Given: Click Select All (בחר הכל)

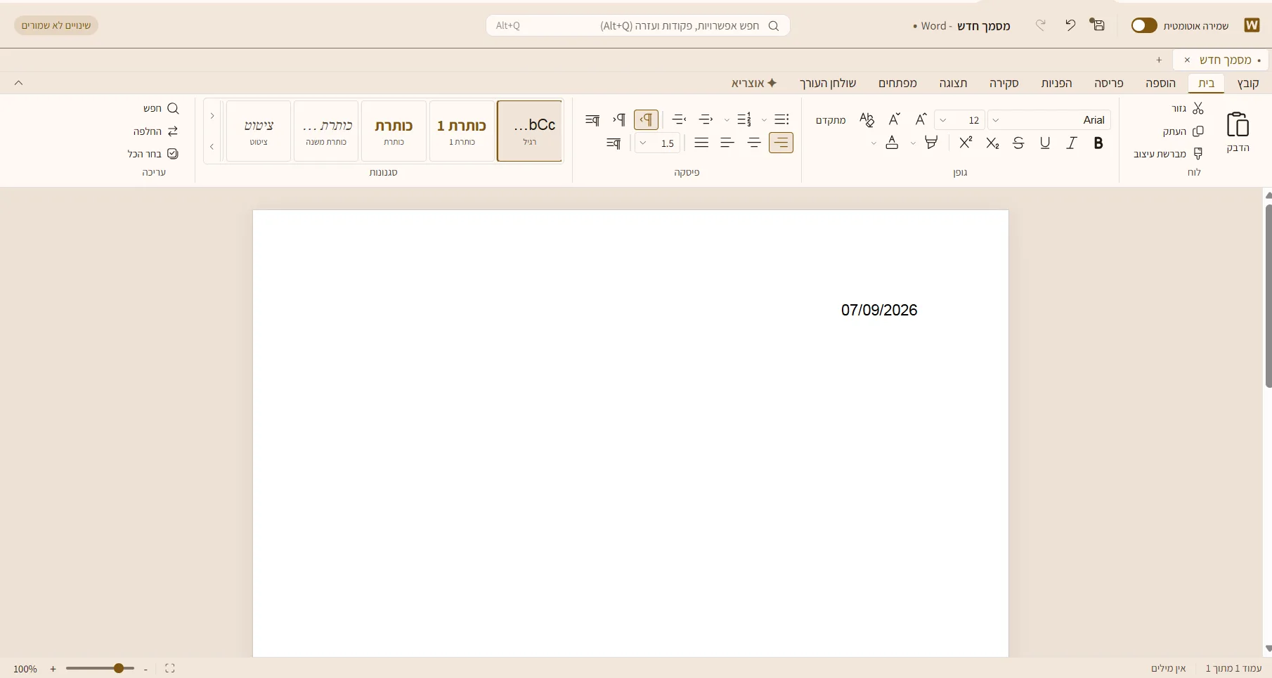Looking at the screenshot, I should coord(153,154).
